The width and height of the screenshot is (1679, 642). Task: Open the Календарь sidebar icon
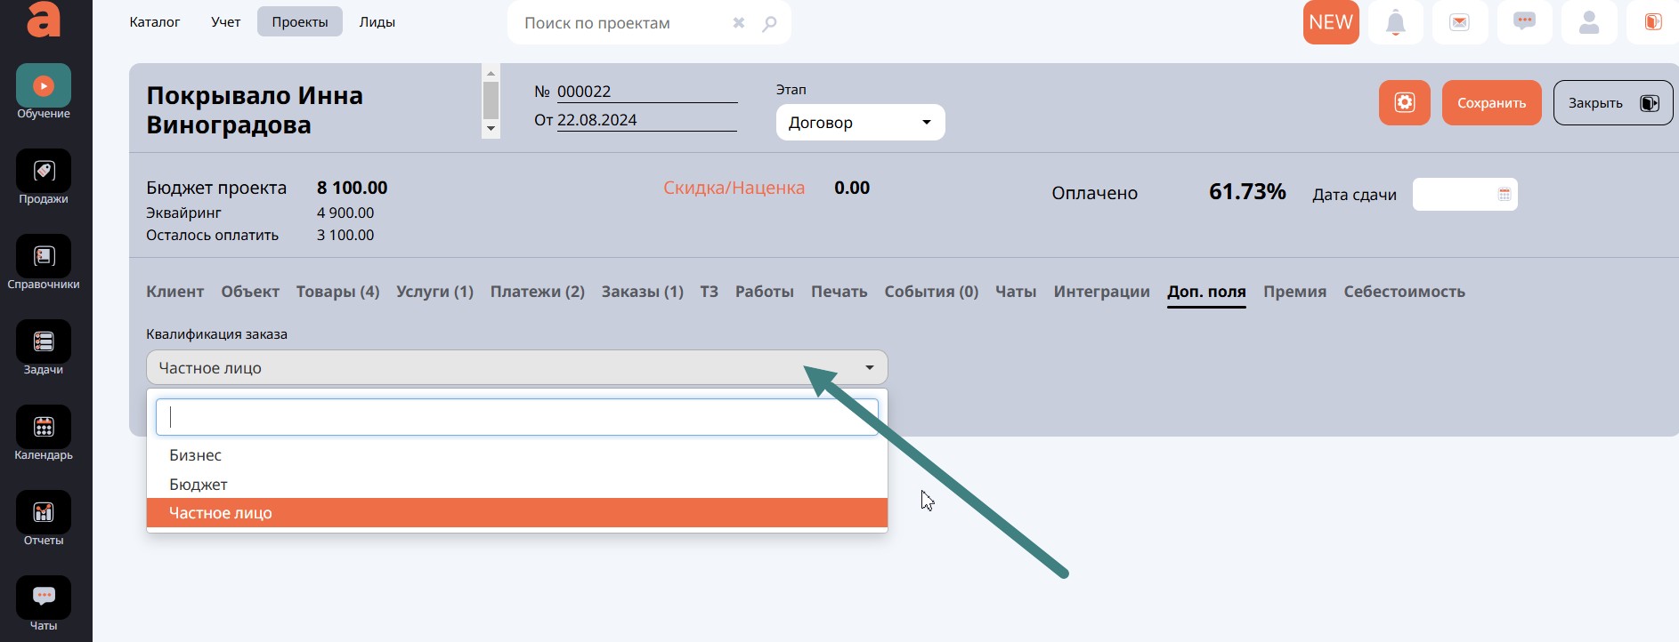click(43, 428)
